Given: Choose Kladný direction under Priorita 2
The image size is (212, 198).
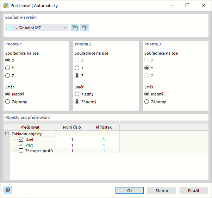Looking at the screenshot, I should click(x=77, y=94).
